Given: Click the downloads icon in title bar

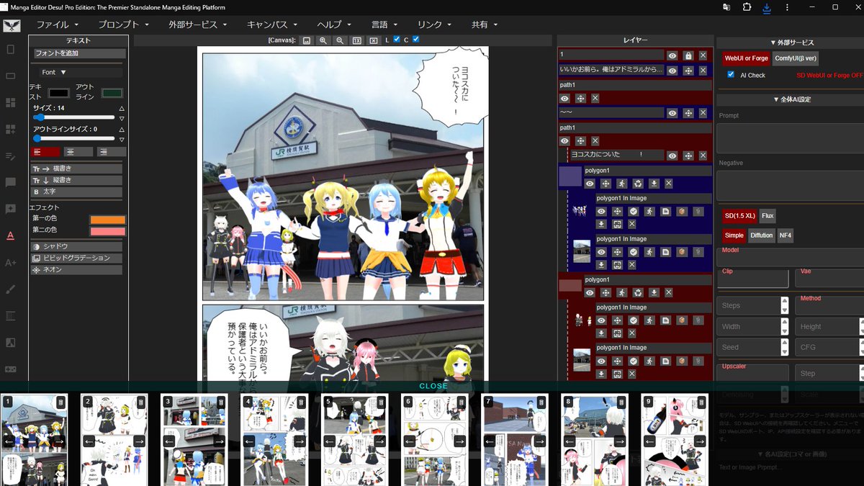Looking at the screenshot, I should 766,7.
